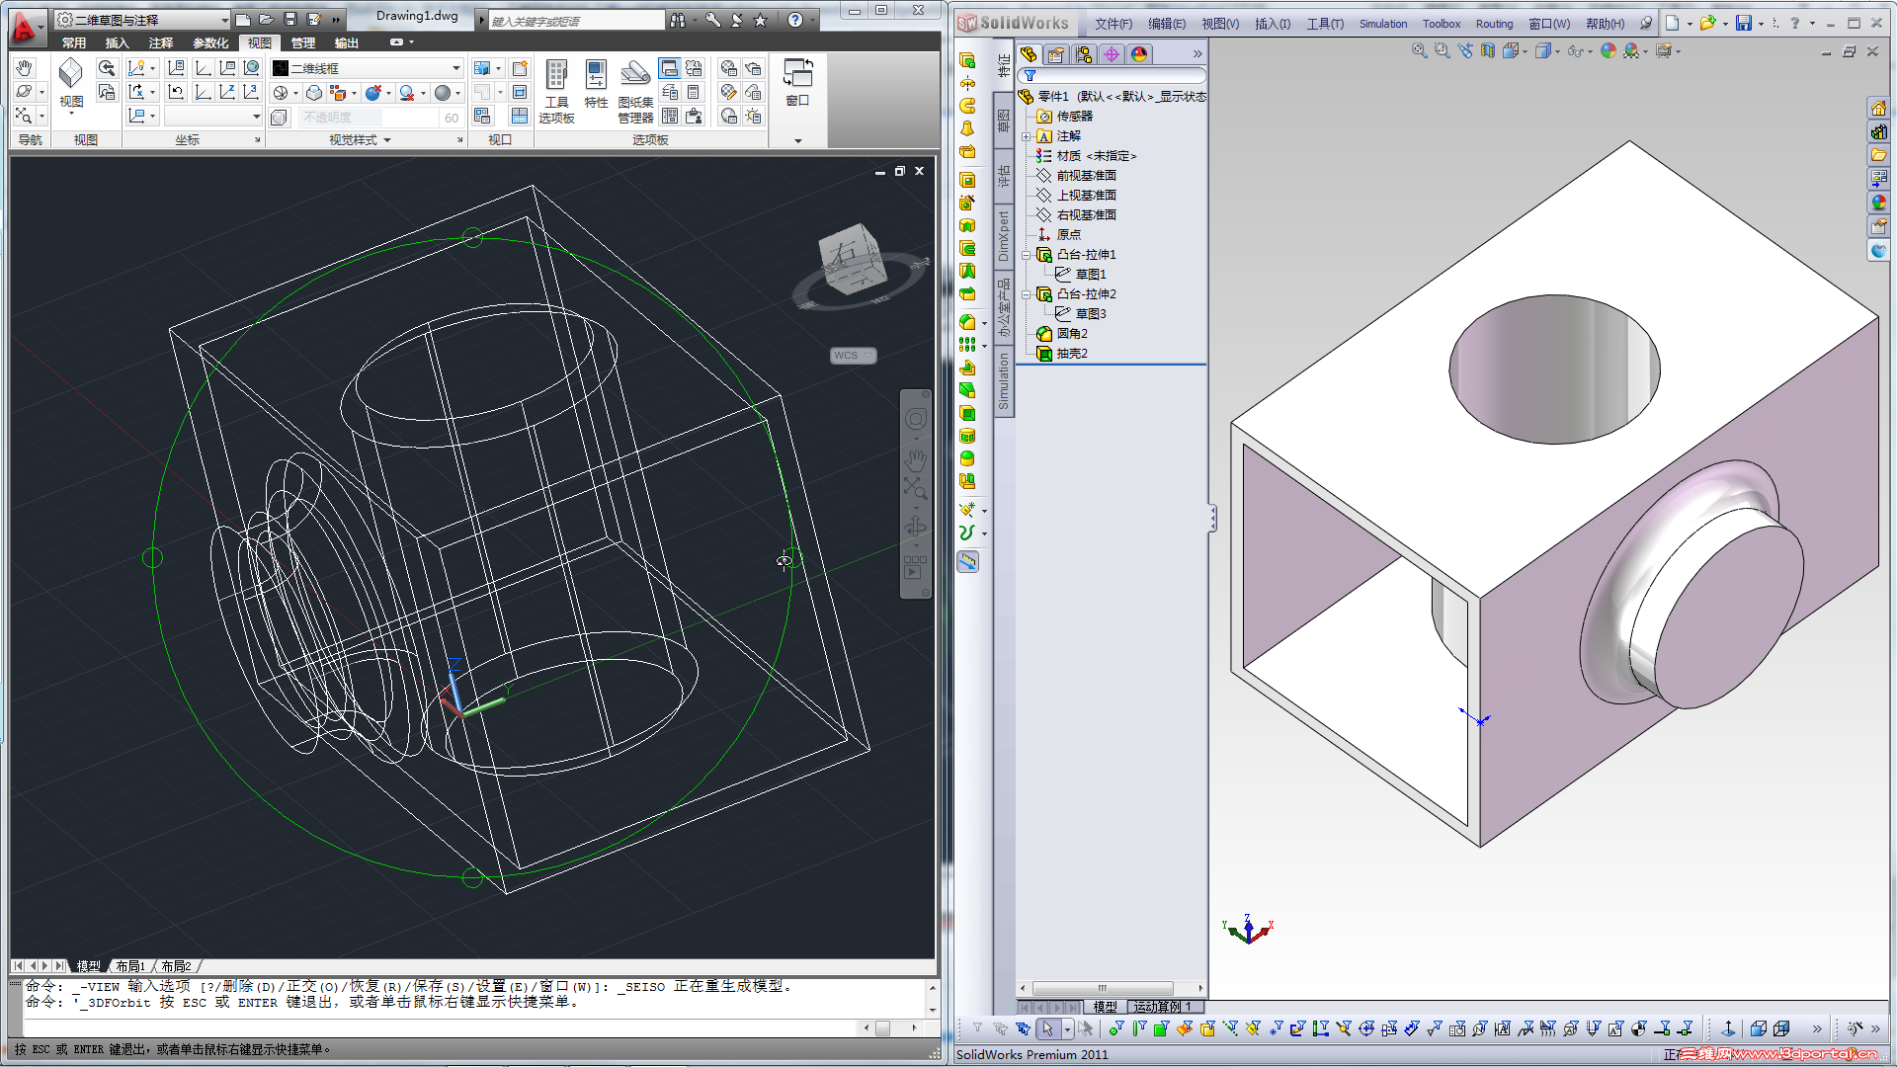The image size is (1897, 1067).
Task: Switch to the 布局1 layout tab
Action: click(130, 966)
